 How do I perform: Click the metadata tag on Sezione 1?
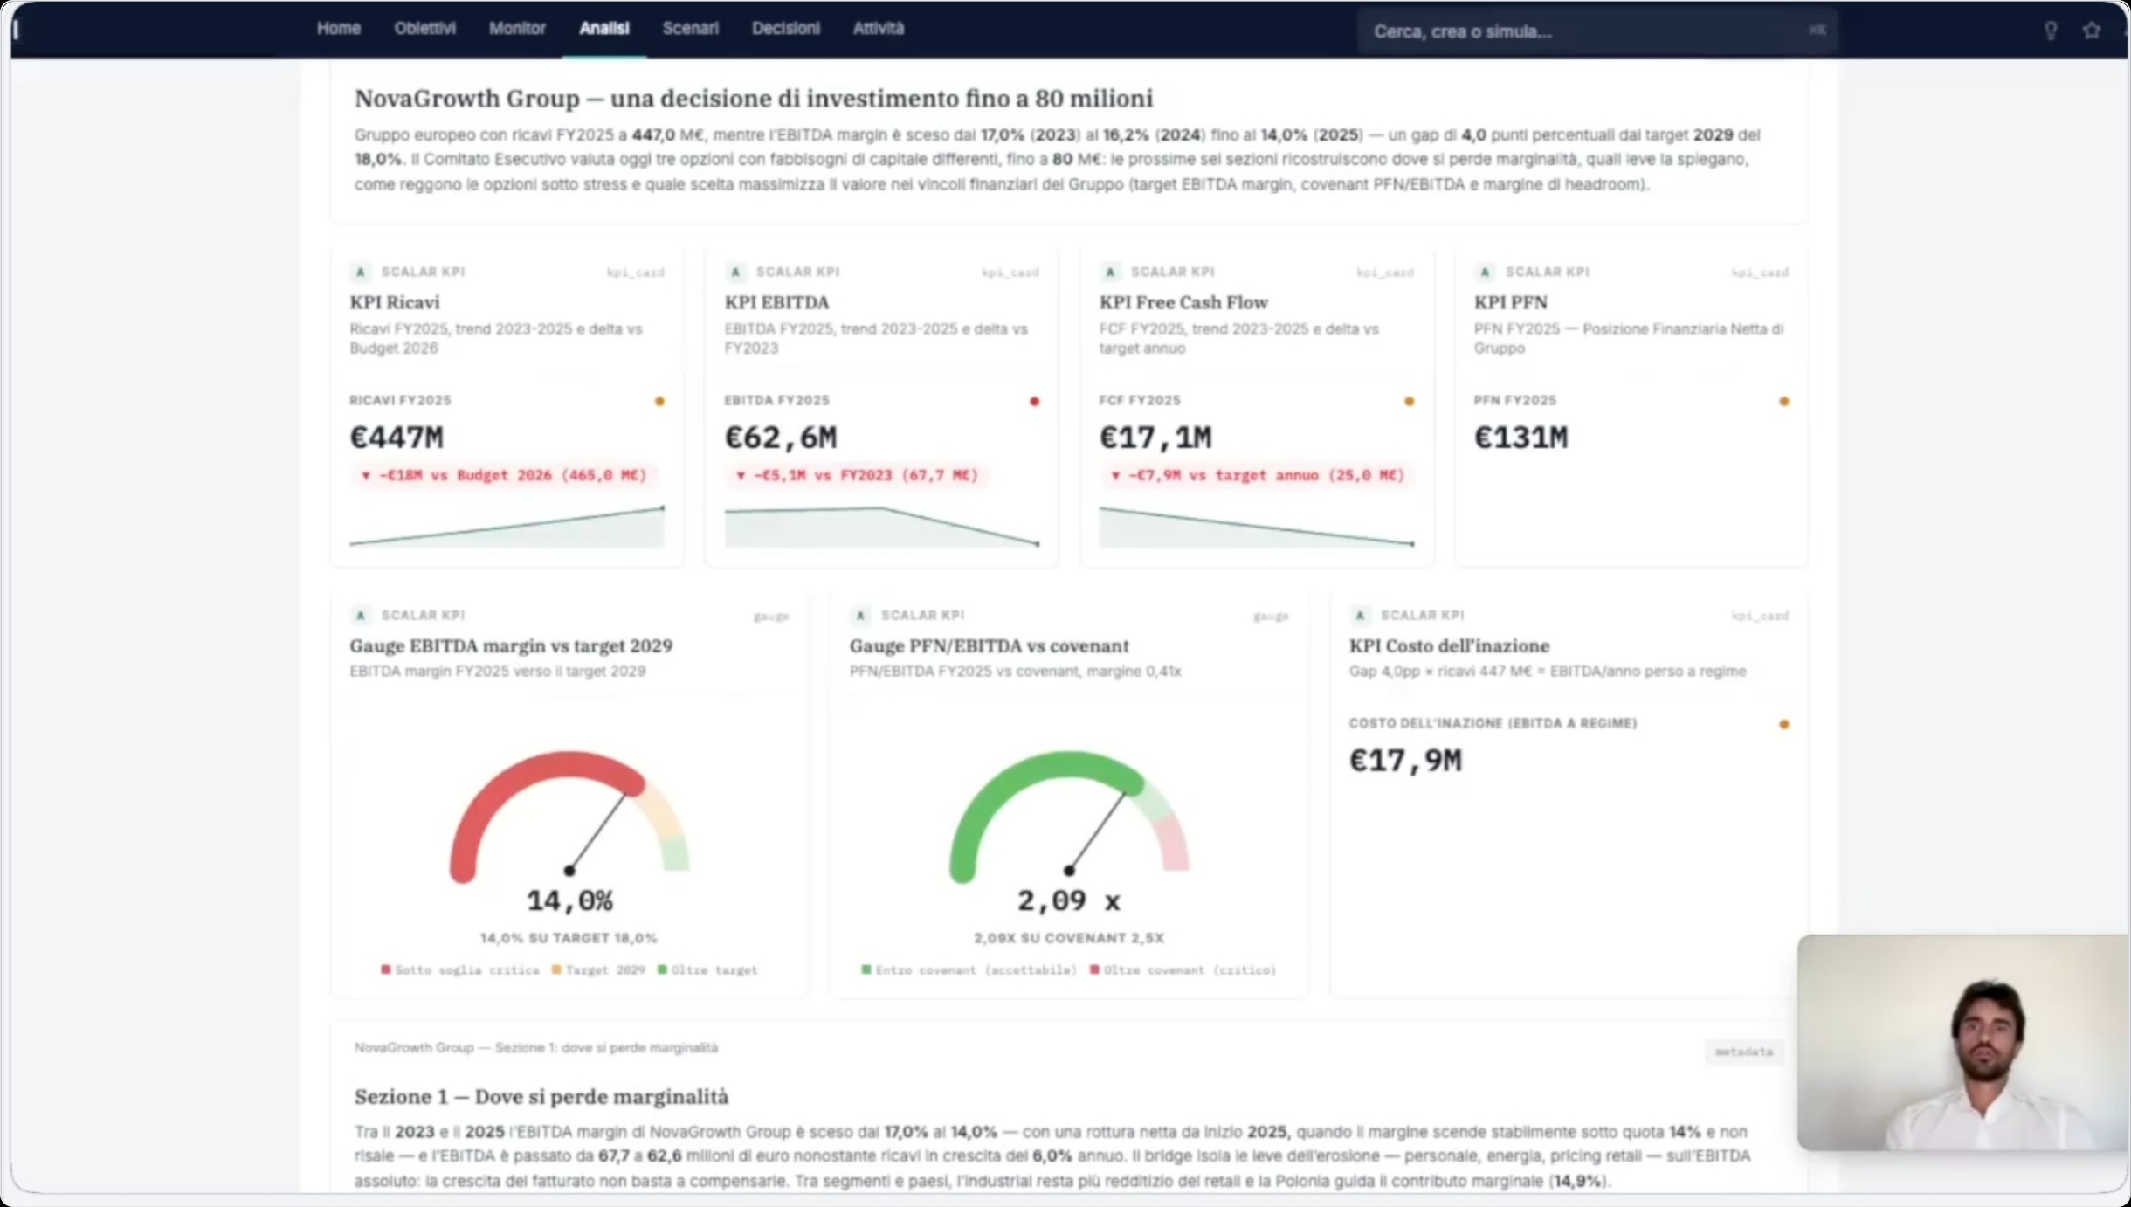click(1743, 1052)
